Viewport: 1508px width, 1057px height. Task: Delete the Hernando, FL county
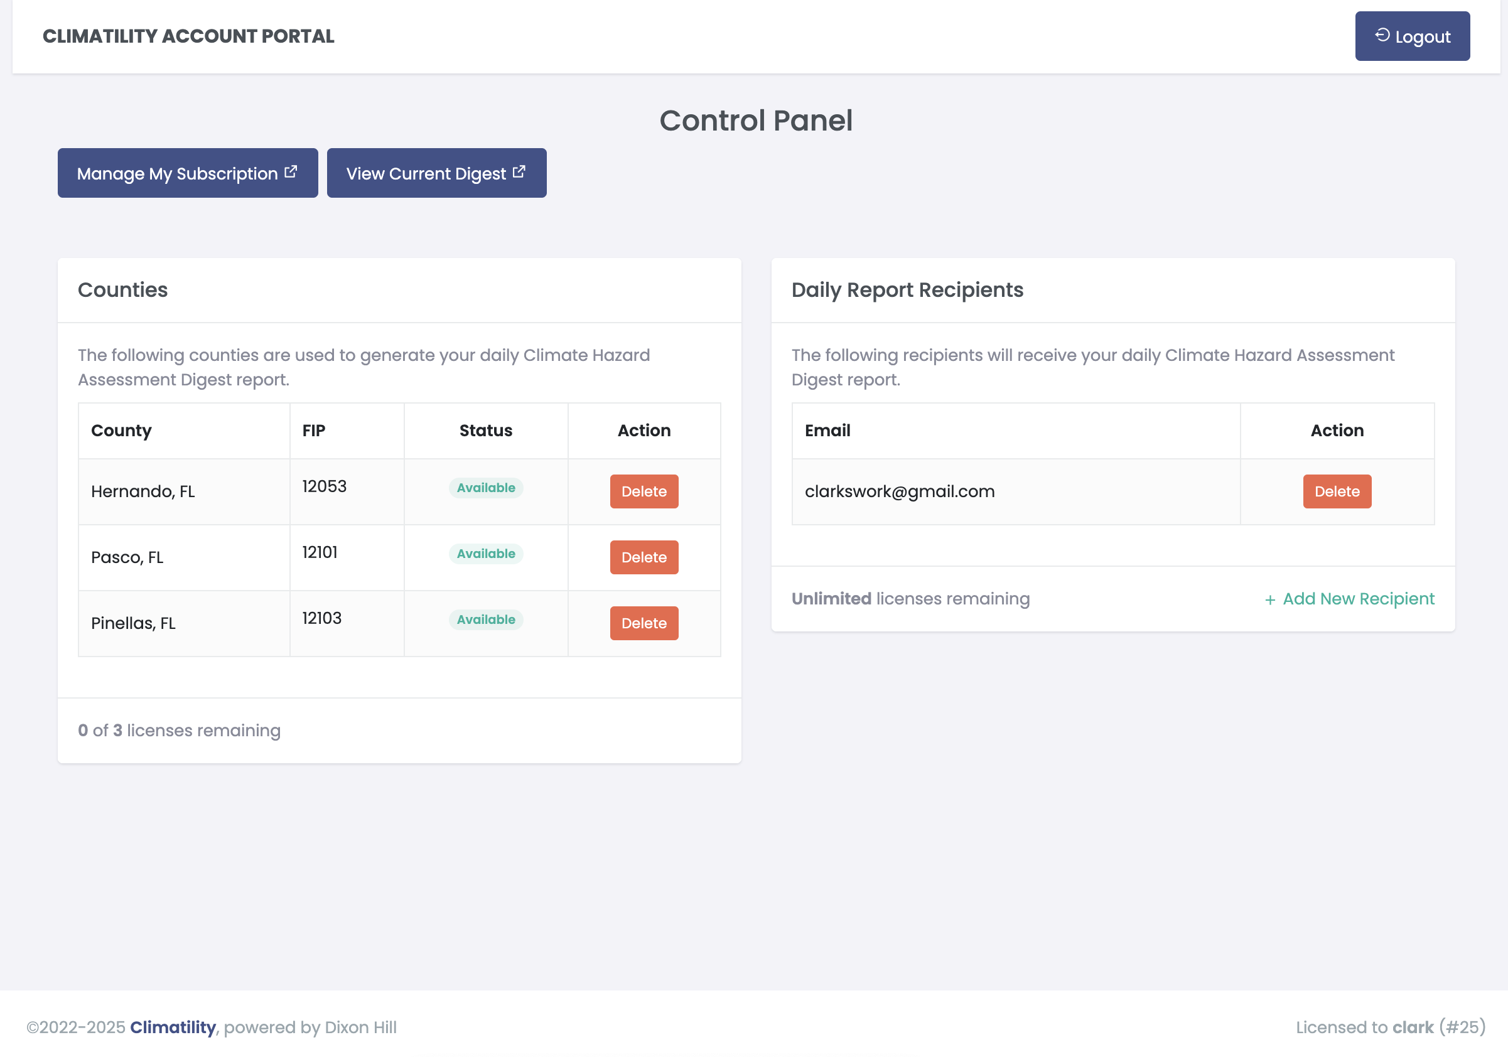pos(644,491)
